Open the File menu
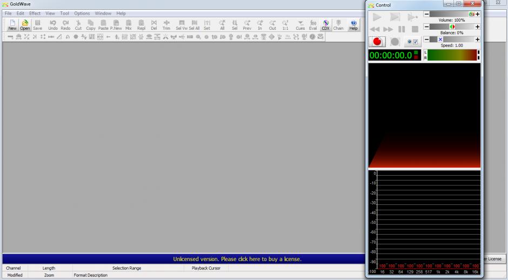Screen dimensions: 508x280 (x=8, y=14)
